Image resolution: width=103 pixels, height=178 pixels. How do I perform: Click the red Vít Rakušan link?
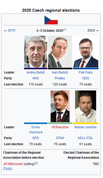click(x=60, y=127)
